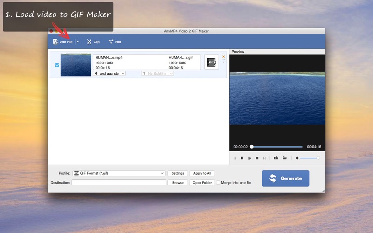Click the Generate button
Screen dimensions: 373x233
[285, 178]
